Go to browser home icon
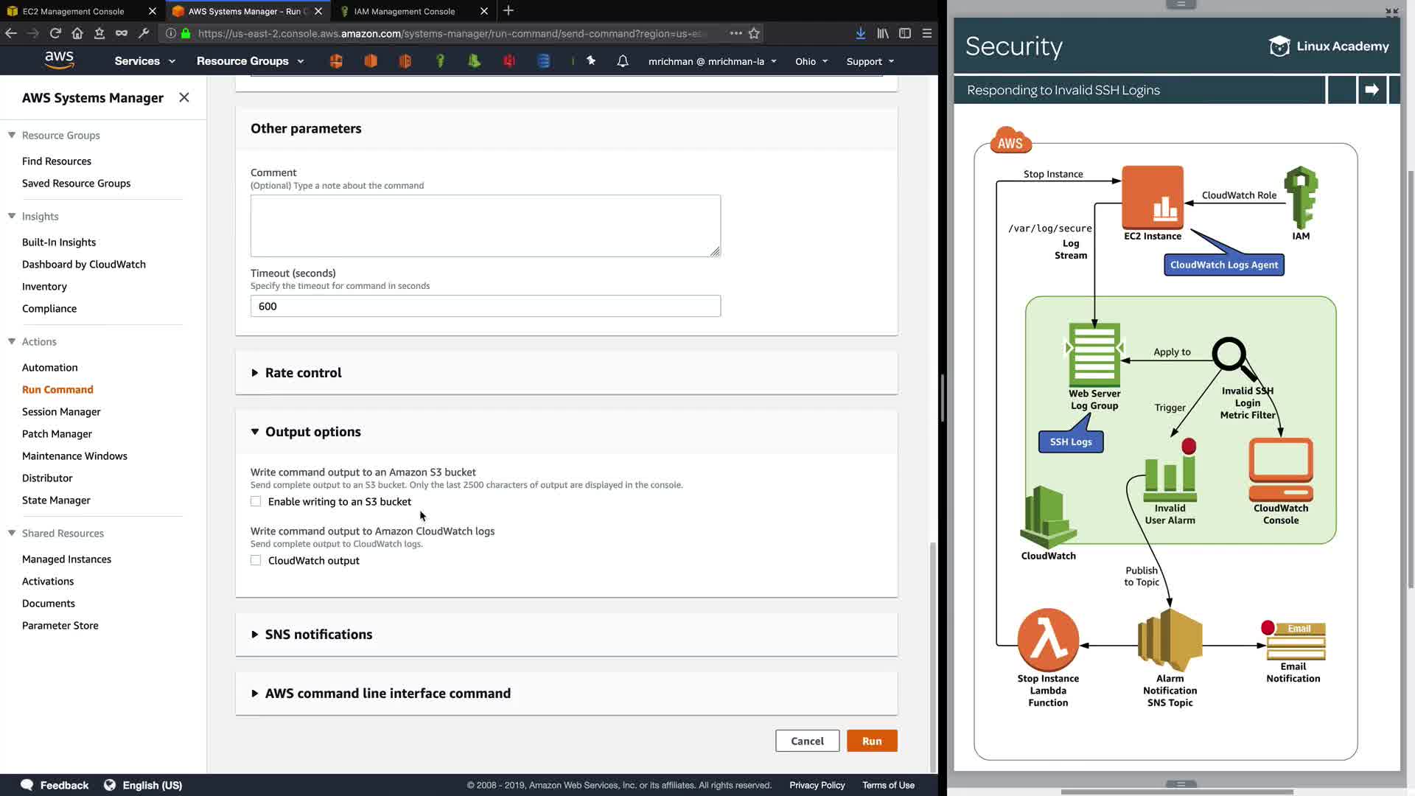This screenshot has height=796, width=1415. 77,33
